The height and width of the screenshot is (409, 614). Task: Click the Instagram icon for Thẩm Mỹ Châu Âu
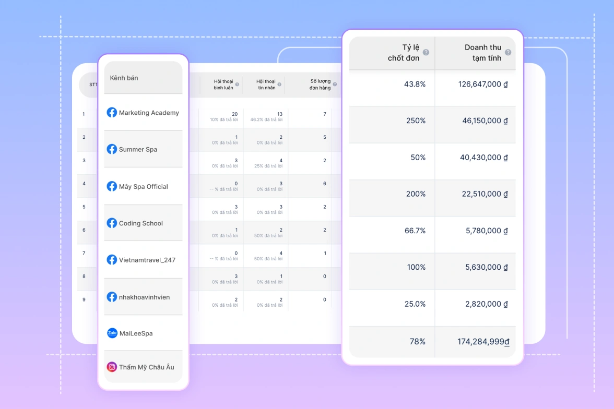pyautogui.click(x=112, y=367)
